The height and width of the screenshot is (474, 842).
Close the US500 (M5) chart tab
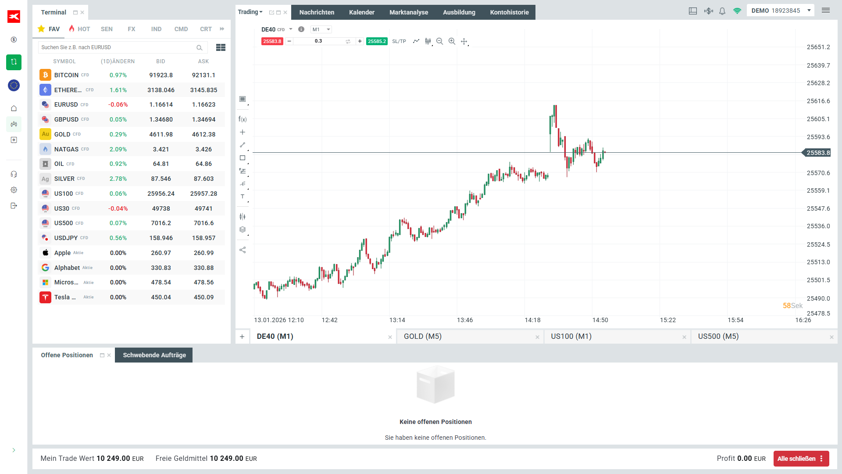tap(831, 337)
